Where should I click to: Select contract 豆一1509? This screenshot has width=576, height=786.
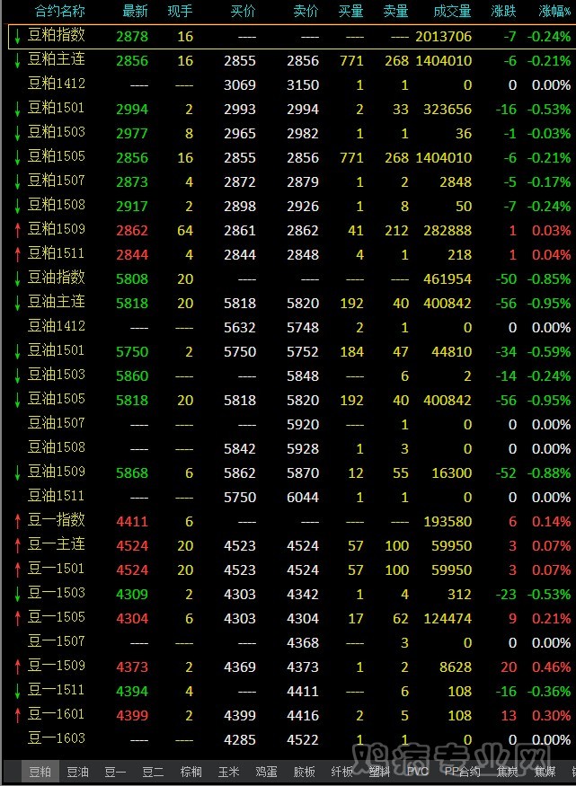[292, 667]
